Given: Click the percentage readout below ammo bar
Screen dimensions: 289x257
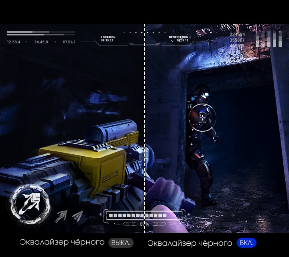Looking at the screenshot, I should pyautogui.click(x=144, y=224).
